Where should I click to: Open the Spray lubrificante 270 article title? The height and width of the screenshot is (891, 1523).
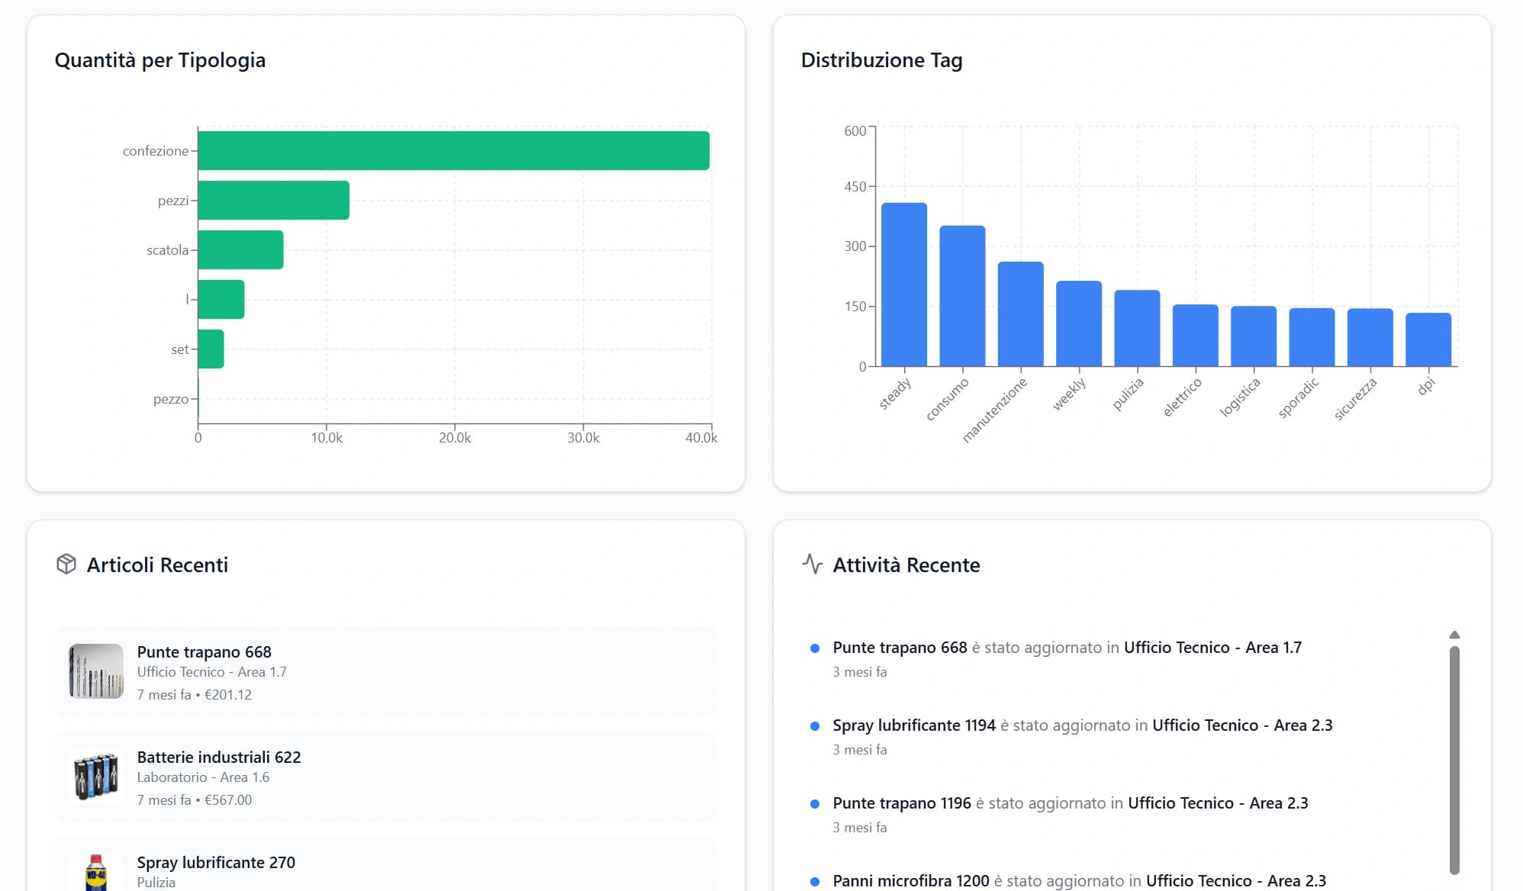click(216, 862)
